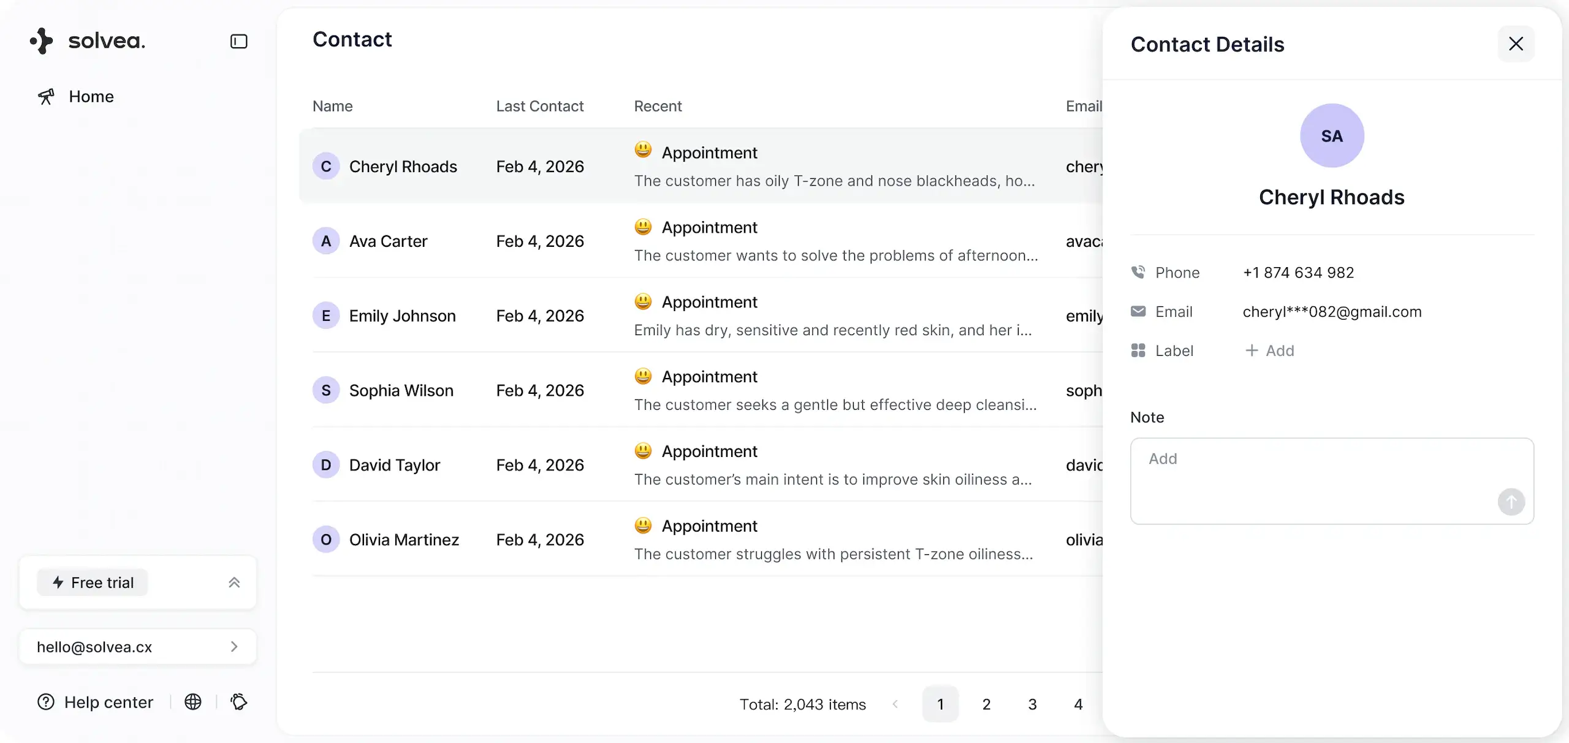Click the O avatar for Olivia Martinez
The image size is (1569, 743).
click(x=326, y=540)
